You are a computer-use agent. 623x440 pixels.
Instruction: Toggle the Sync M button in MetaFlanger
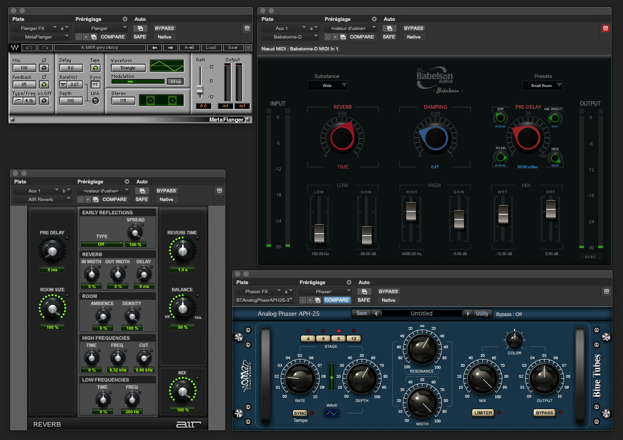[96, 85]
